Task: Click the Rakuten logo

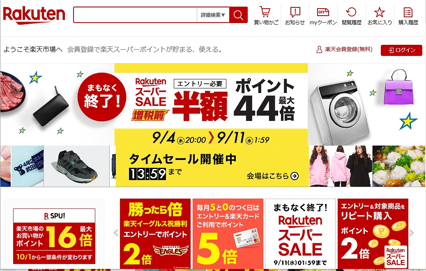Action: pos(34,15)
